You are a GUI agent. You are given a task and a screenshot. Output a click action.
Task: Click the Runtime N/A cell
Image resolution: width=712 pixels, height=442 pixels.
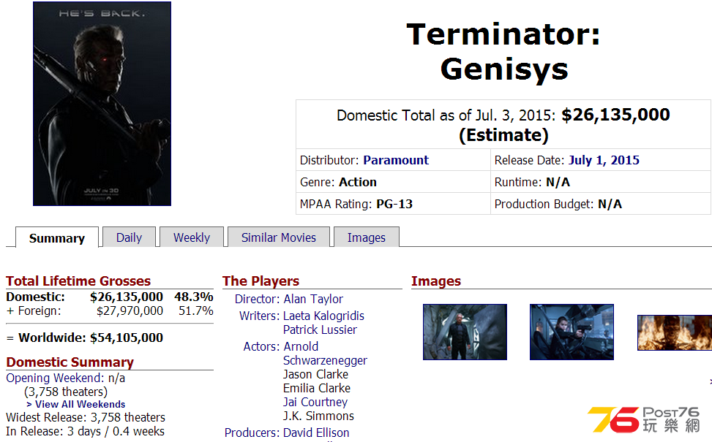pyautogui.click(x=601, y=182)
